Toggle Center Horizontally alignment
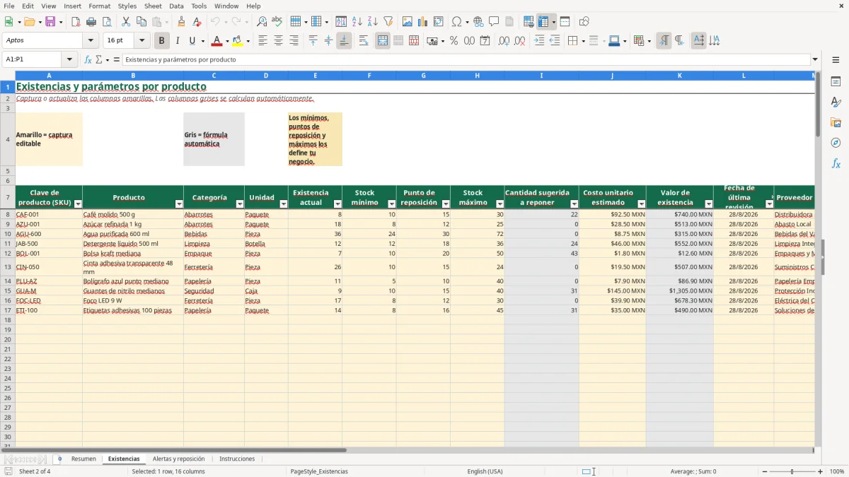 [278, 41]
